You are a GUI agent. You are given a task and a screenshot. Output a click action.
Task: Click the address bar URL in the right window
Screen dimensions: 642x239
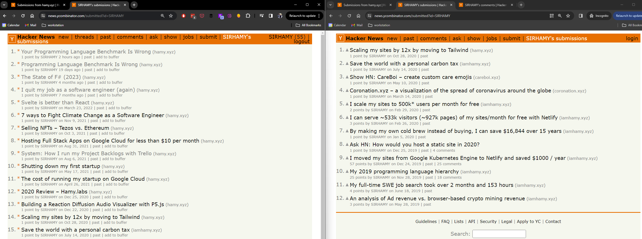point(412,16)
